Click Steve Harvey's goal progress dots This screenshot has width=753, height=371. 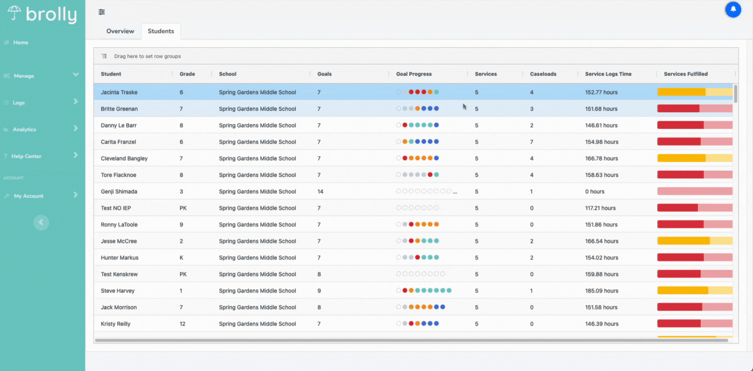[x=424, y=291]
